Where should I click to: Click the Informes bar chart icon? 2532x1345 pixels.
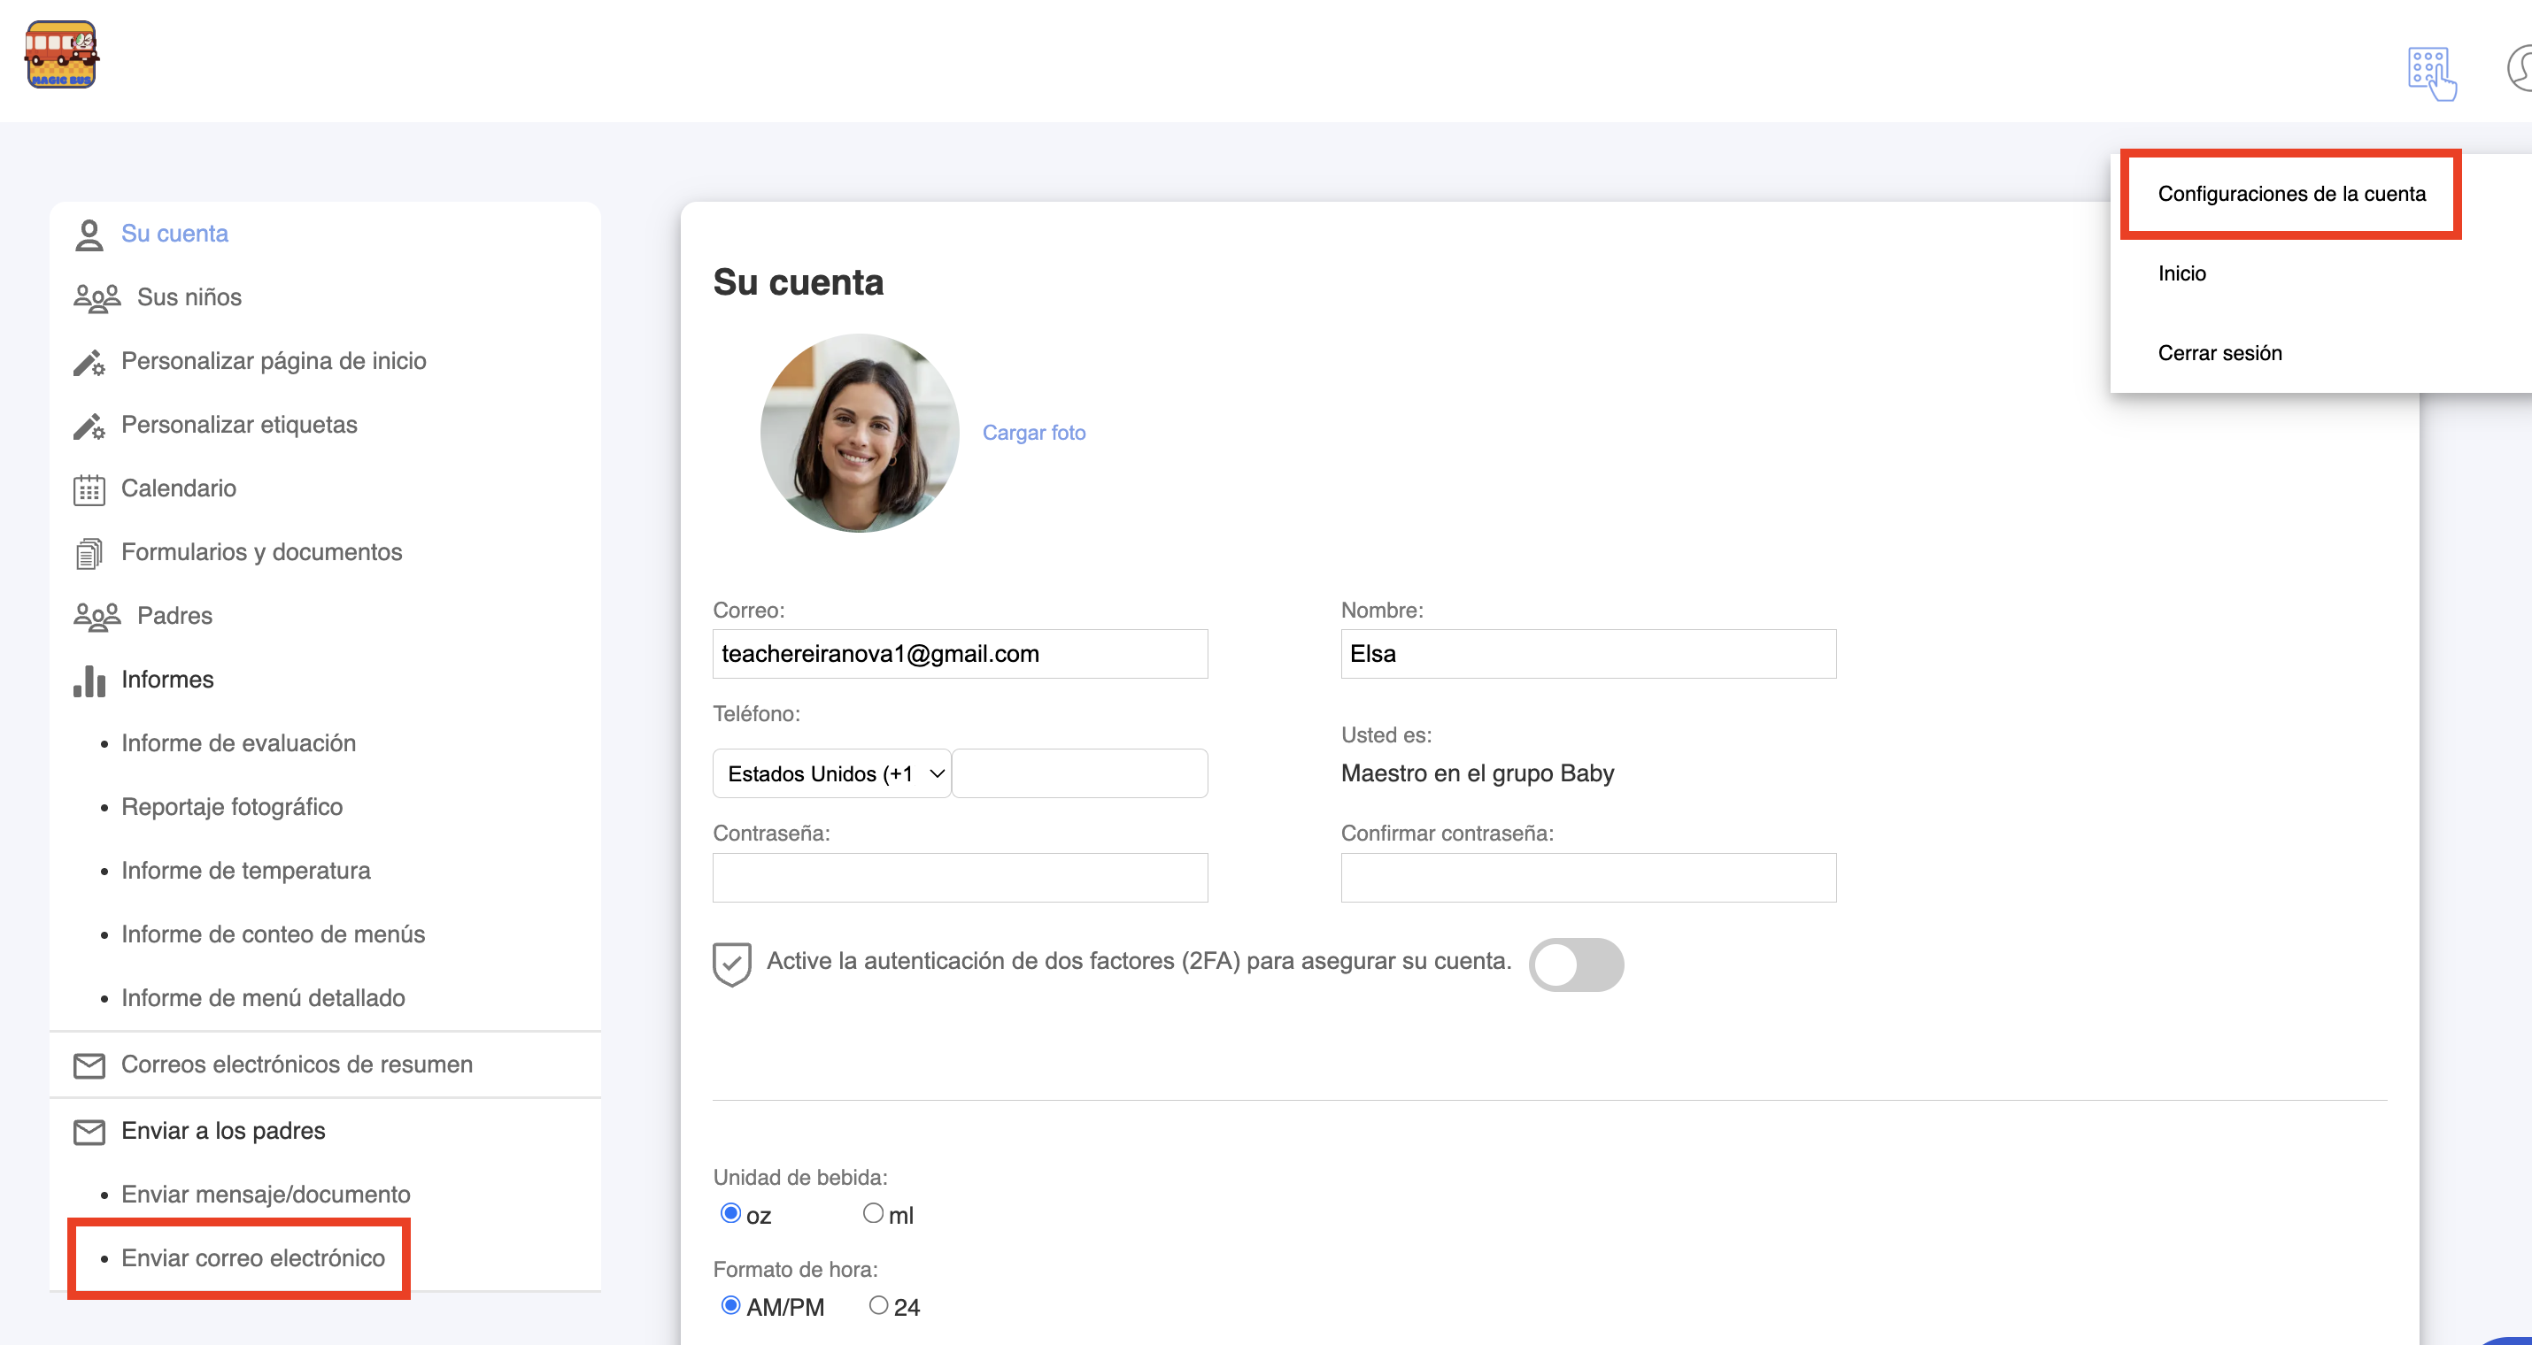[x=89, y=680]
